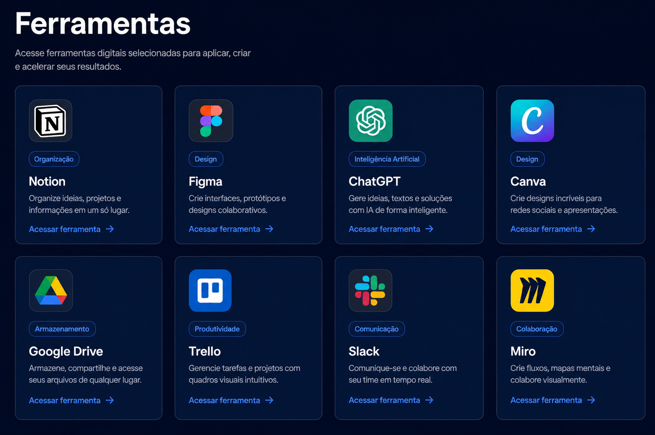Viewport: 655px width, 435px height.
Task: Click the Figma logo icon
Action: pos(211,121)
